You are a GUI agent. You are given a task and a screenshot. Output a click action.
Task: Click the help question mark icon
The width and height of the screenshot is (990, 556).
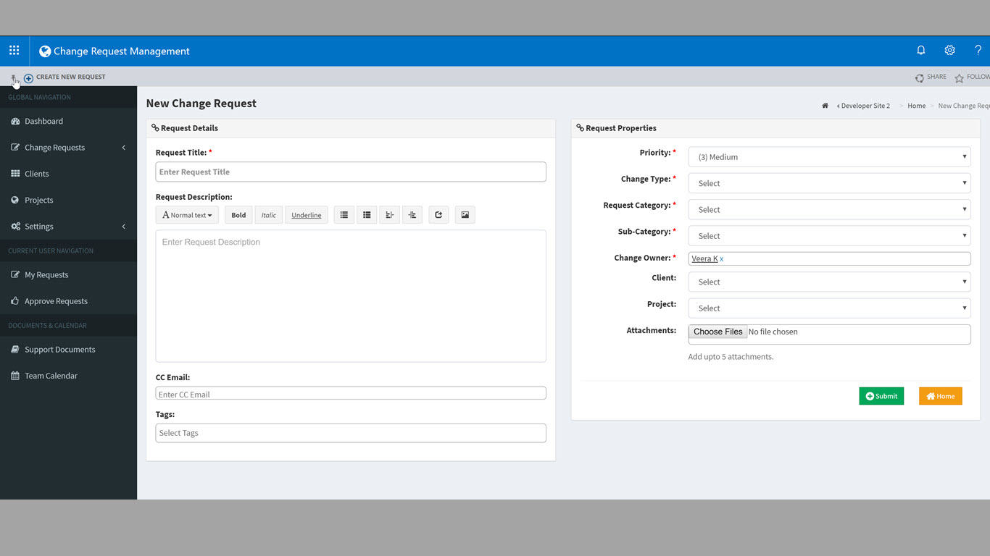pyautogui.click(x=978, y=51)
